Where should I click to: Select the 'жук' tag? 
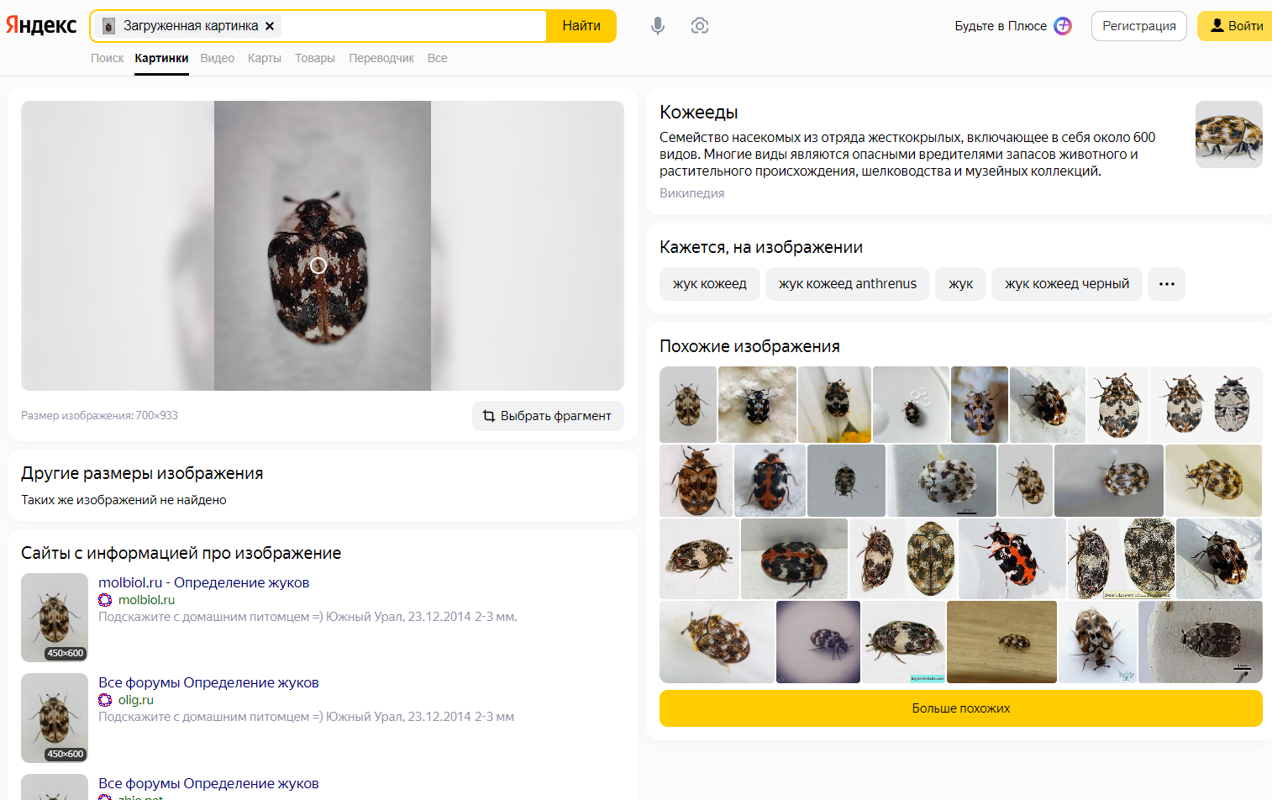click(x=960, y=284)
